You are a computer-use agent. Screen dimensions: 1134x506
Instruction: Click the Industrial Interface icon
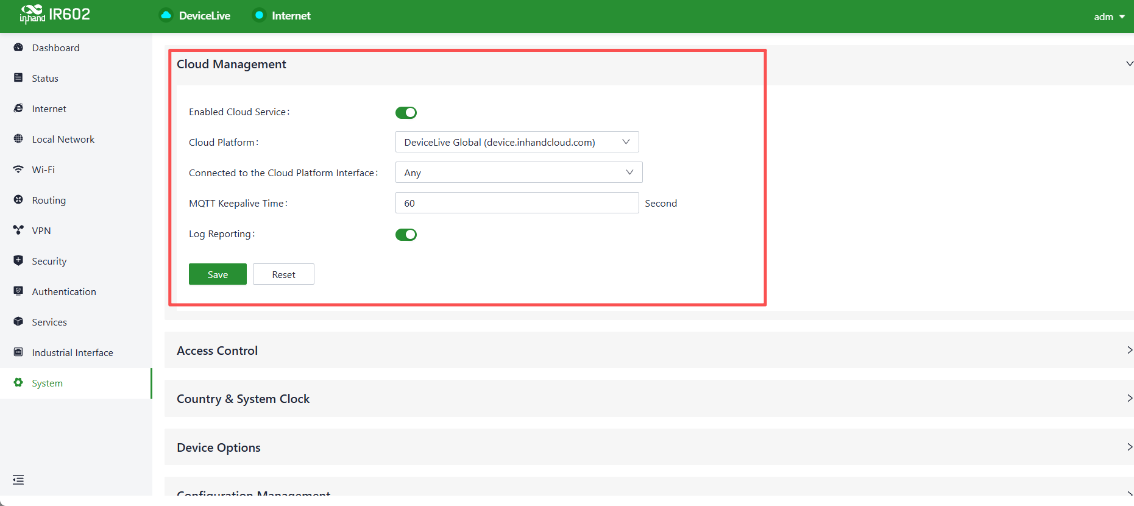(x=18, y=352)
